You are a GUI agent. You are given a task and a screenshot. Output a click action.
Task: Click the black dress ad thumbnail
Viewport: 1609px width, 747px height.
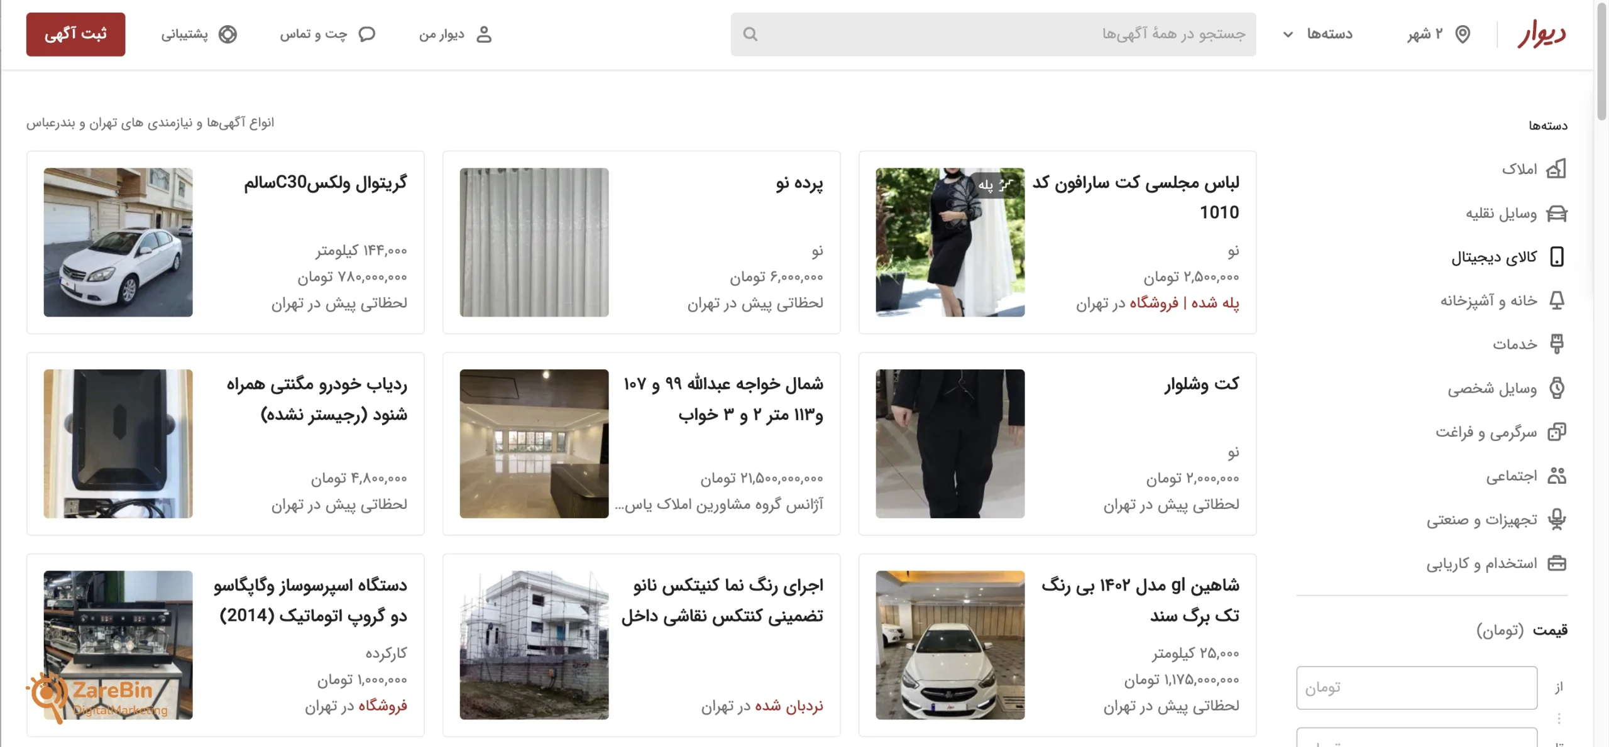pos(950,242)
